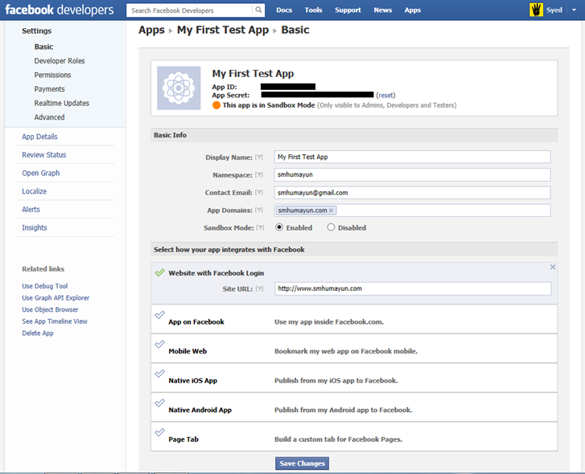This screenshot has height=474, width=585.
Task: Open Payments settings
Action: click(x=49, y=89)
